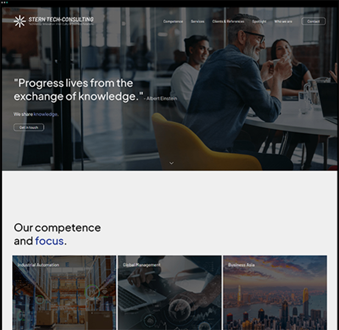This screenshot has width=339, height=330.
Task: Go to Clients & References section
Action: tap(228, 21)
